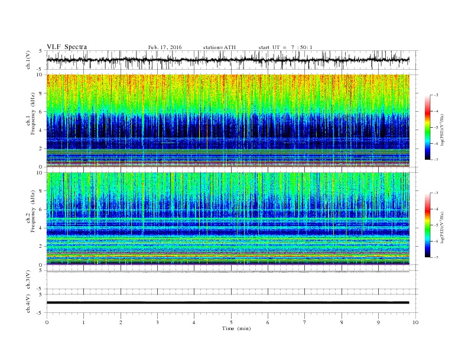
Task: Click the upper ch.1 PSD color bar
Action: coord(428,128)
